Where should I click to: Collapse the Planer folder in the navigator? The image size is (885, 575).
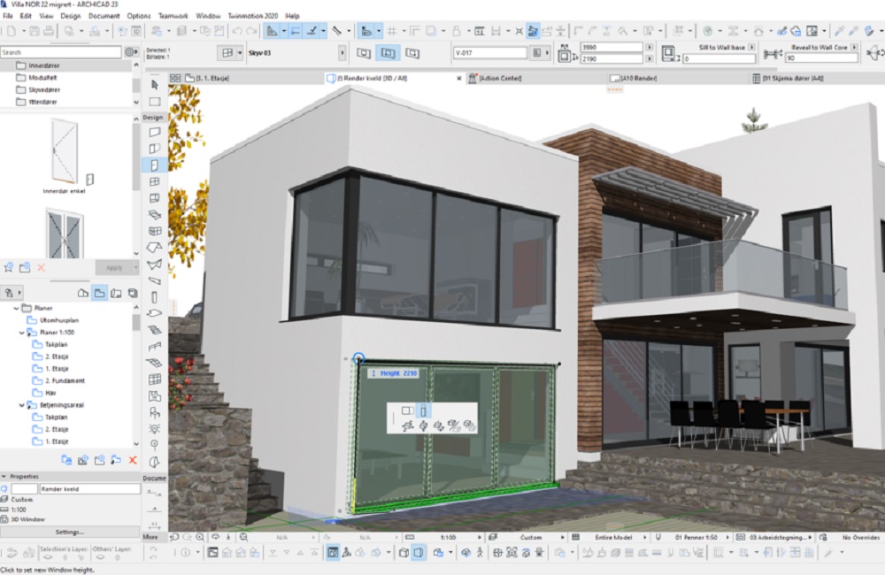16,308
